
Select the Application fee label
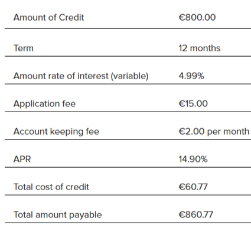point(44,104)
